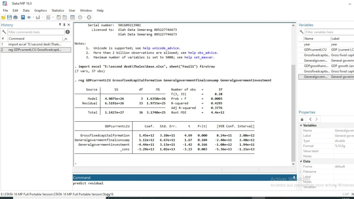The width and height of the screenshot is (354, 199).
Task: Toggle the History panel pin icon
Action: pyautogui.click(x=64, y=25)
